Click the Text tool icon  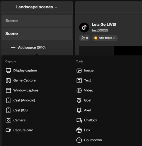tap(79, 80)
